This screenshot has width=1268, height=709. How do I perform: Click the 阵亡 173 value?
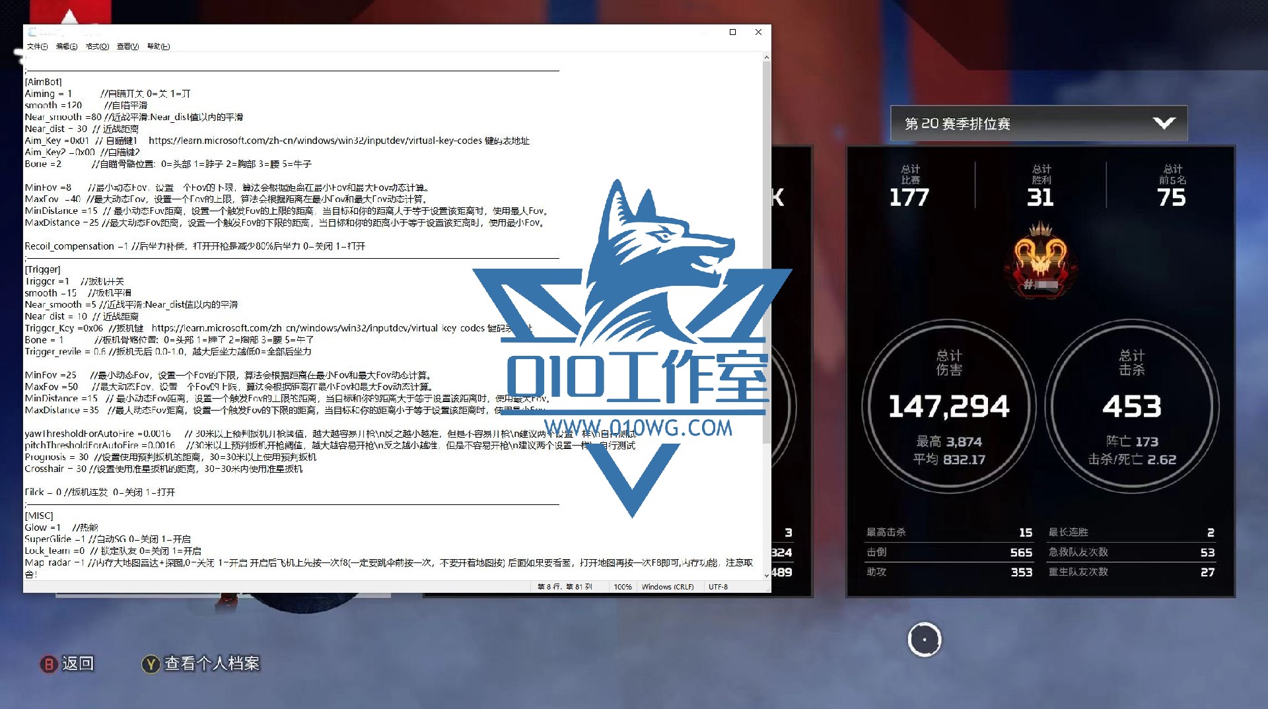coord(1132,442)
